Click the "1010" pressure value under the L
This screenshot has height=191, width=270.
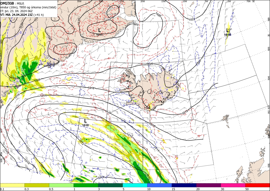[85, 125]
